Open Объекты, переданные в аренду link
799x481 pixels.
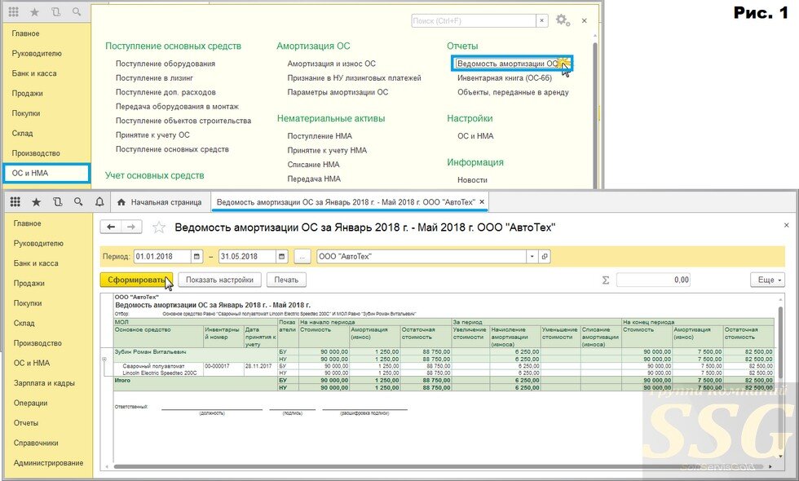point(513,92)
